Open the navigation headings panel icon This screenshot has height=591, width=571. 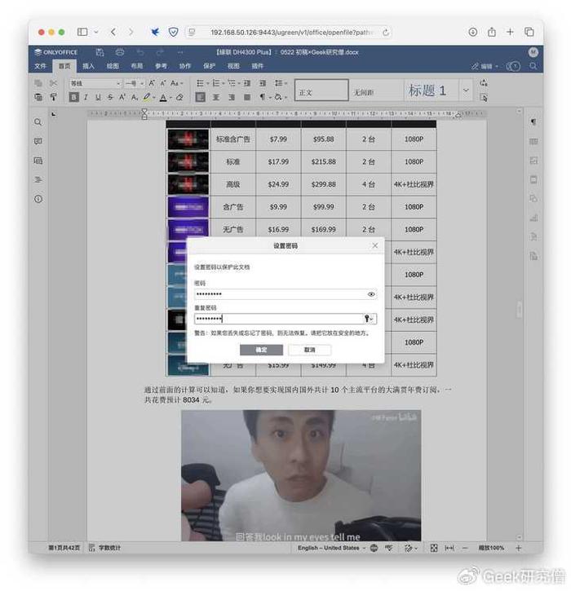[x=38, y=179]
